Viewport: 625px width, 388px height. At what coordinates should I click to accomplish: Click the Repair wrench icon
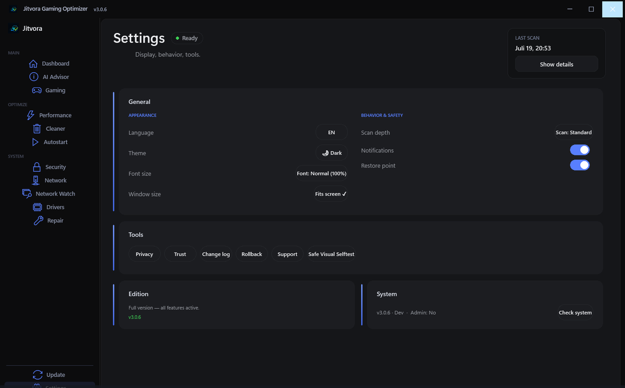38,221
